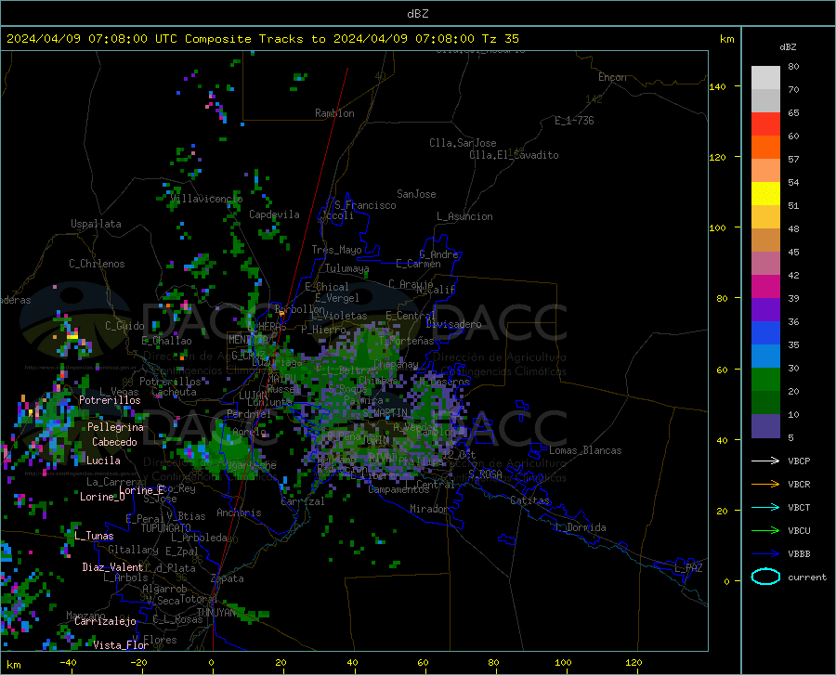
Task: Click the L_PAZ map label
Action: pos(688,568)
